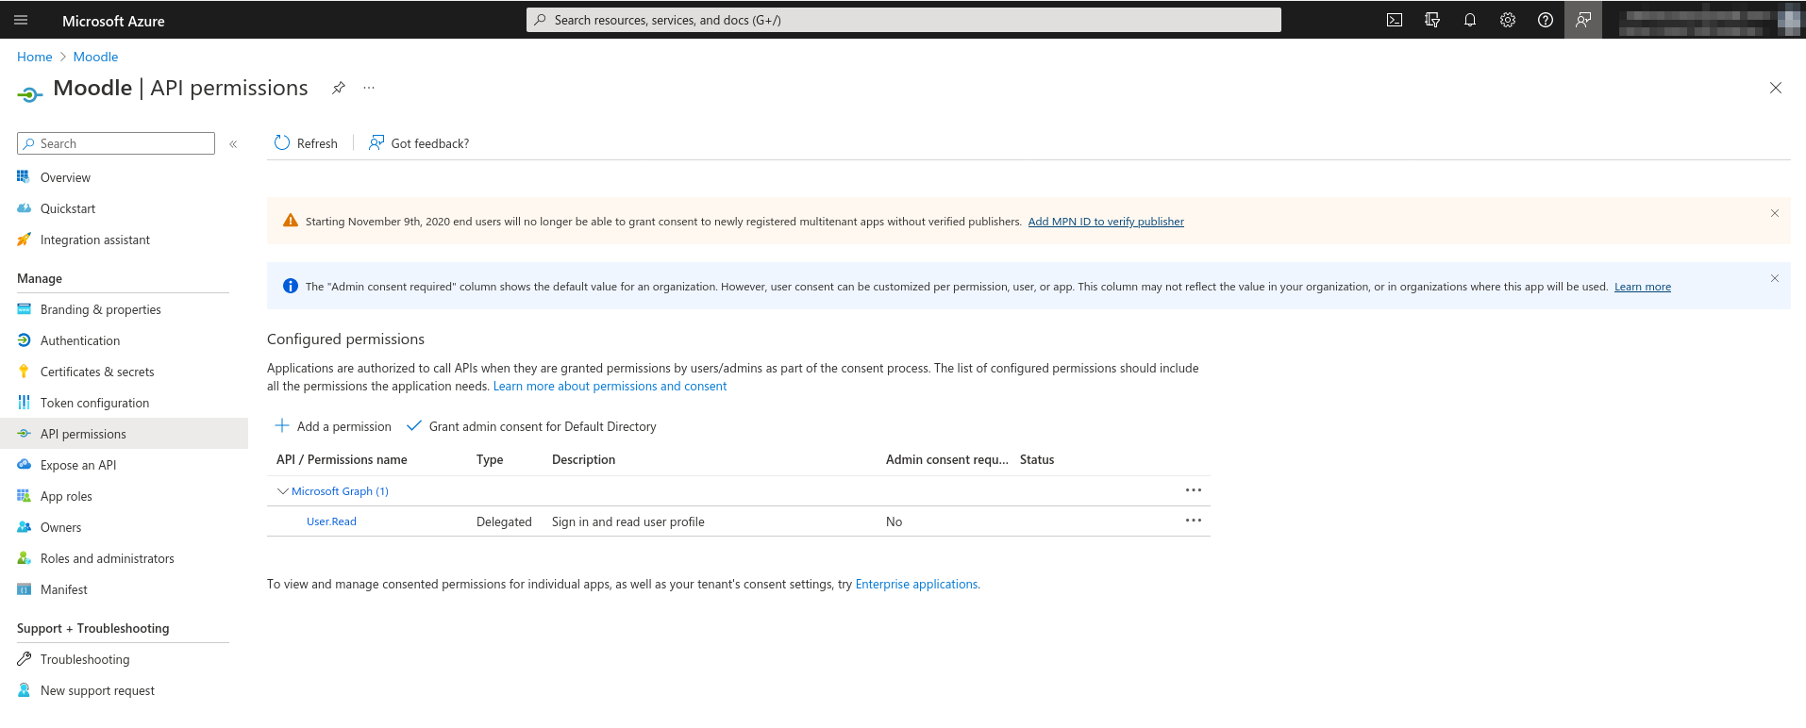Open Manifest in the sidebar
1806x728 pixels.
tap(64, 589)
